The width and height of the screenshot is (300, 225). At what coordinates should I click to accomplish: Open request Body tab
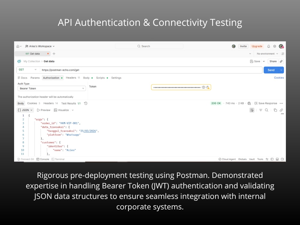[88, 78]
